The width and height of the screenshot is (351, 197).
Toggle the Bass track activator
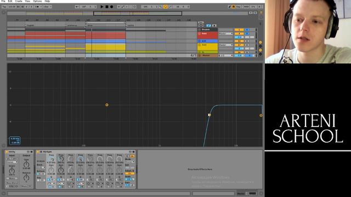coord(239,34)
